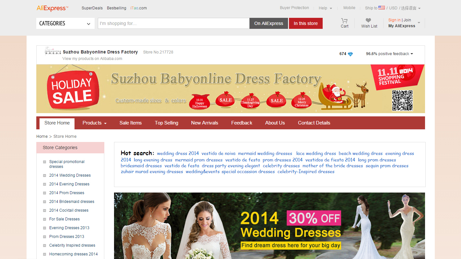Image resolution: width=461 pixels, height=259 pixels.
Task: Open the New Arrivals tab
Action: tap(204, 123)
